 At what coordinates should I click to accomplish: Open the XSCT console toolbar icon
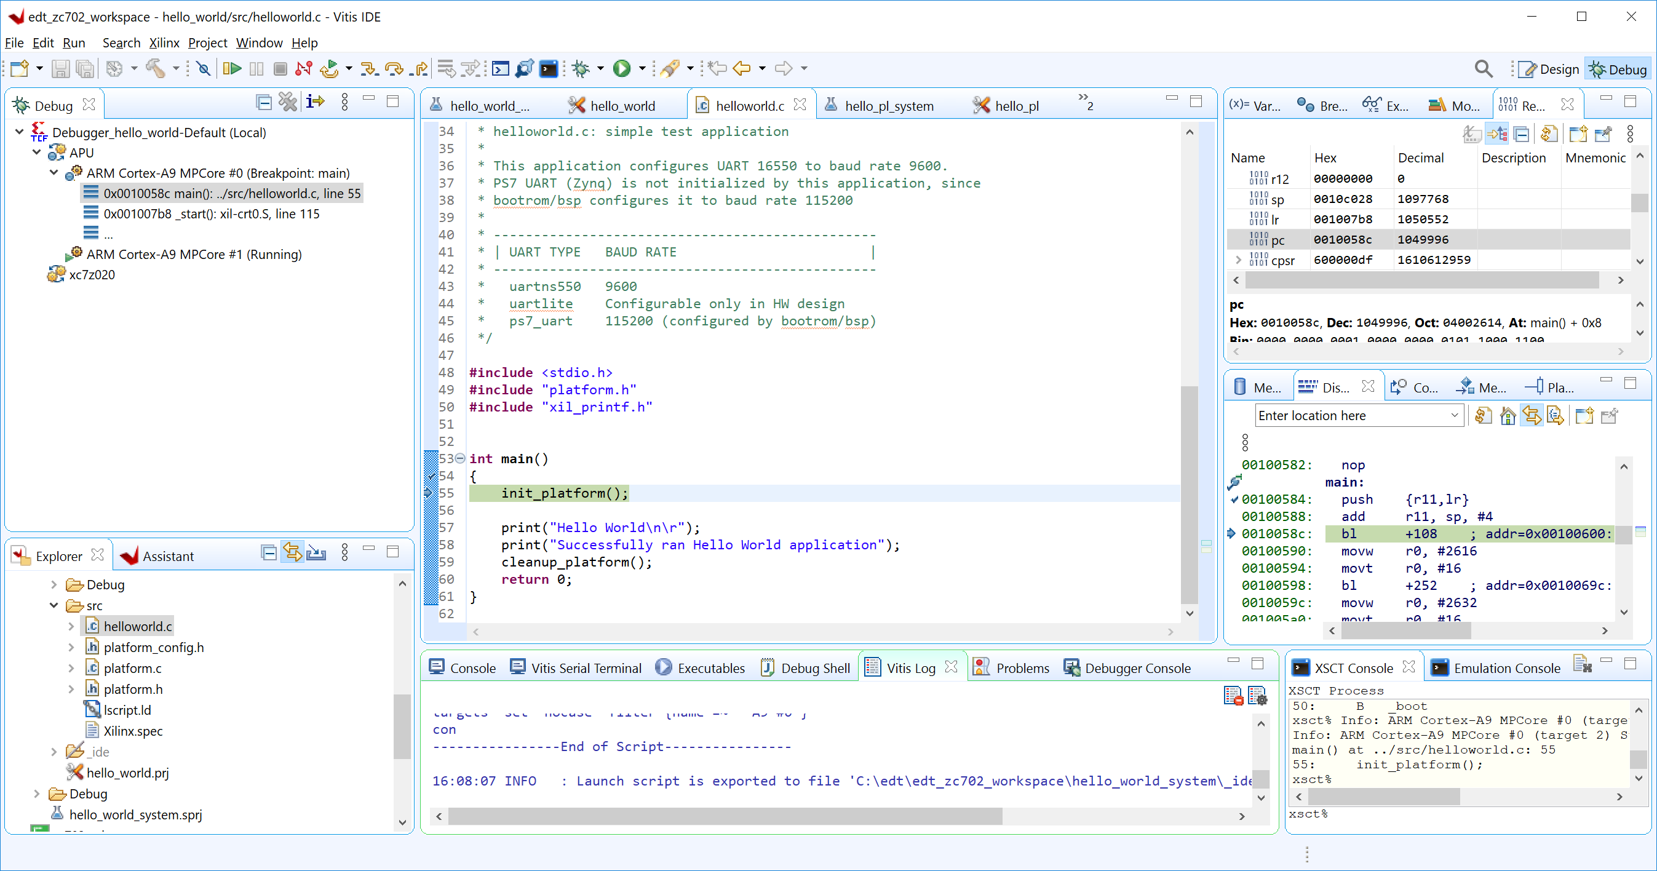[x=549, y=68]
